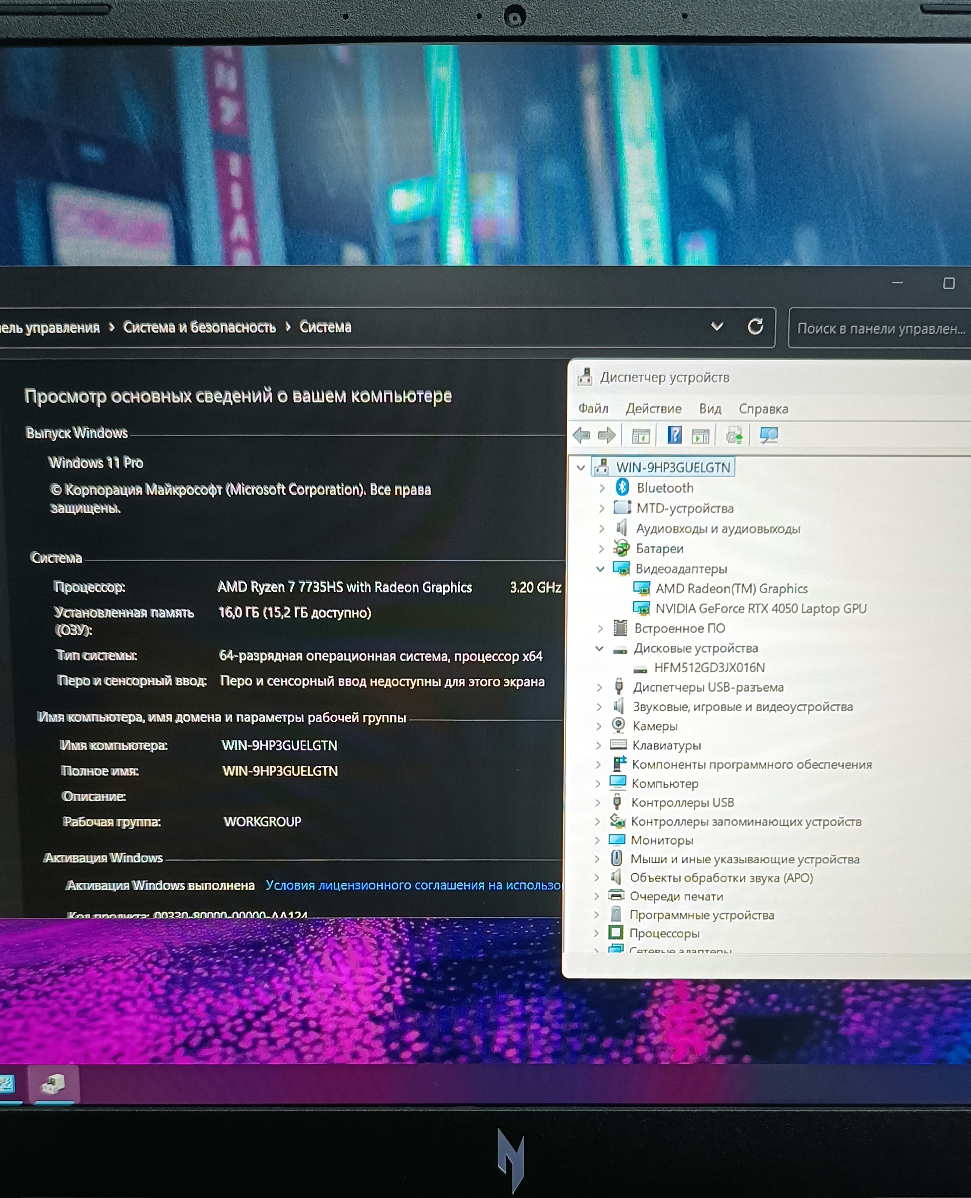Click the AMD Ryzen 7 7735HS processor text
This screenshot has width=971, height=1198.
point(345,587)
